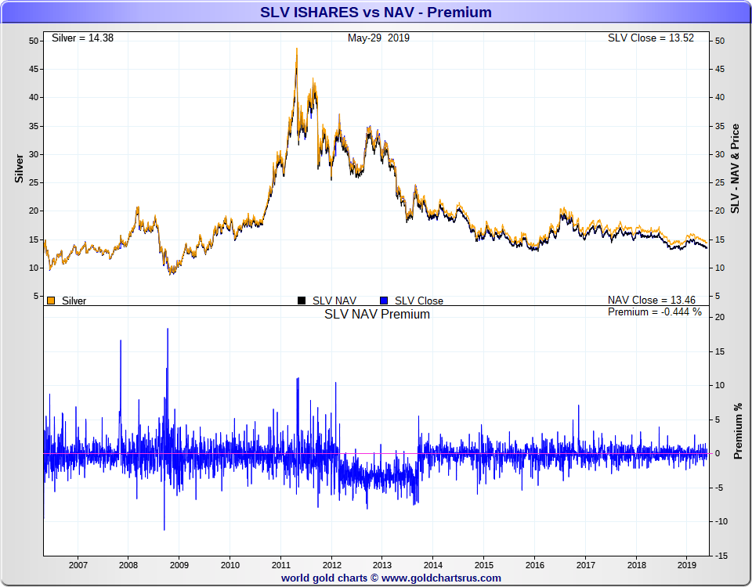
Task: Click the 2018 x-axis year label
Action: tap(636, 565)
